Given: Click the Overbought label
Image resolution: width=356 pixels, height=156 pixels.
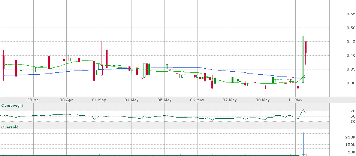Looking at the screenshot, I should [12, 106].
